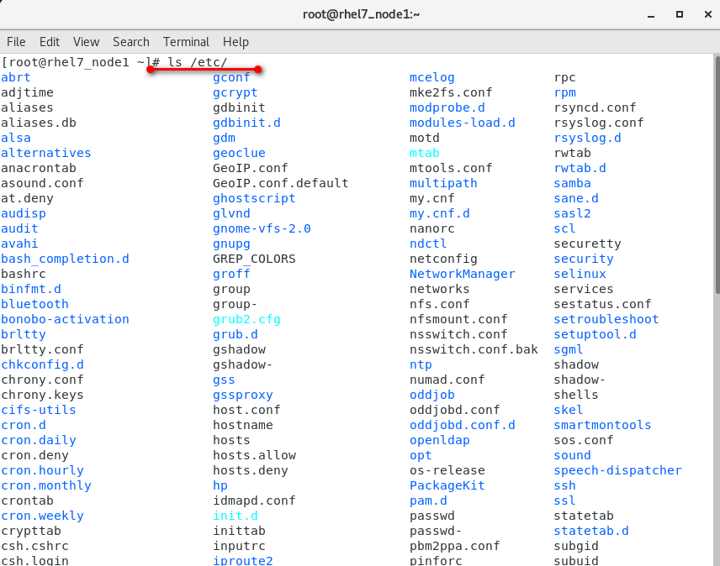Screen dimensions: 720x566
Task: Click the 'ghostscript' directory
Action: point(254,198)
